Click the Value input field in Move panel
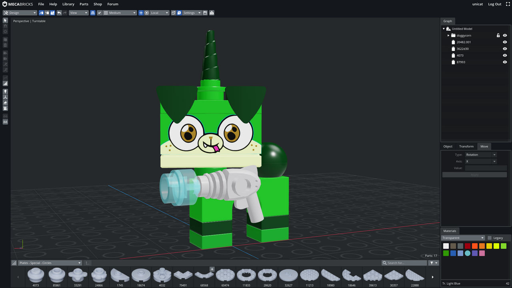 pyautogui.click(x=486, y=168)
